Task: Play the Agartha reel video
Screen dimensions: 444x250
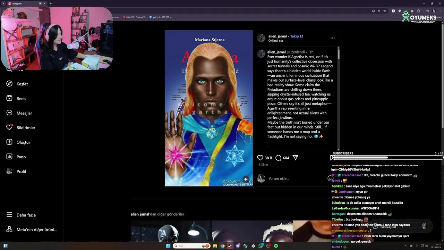Action: pyautogui.click(x=209, y=108)
